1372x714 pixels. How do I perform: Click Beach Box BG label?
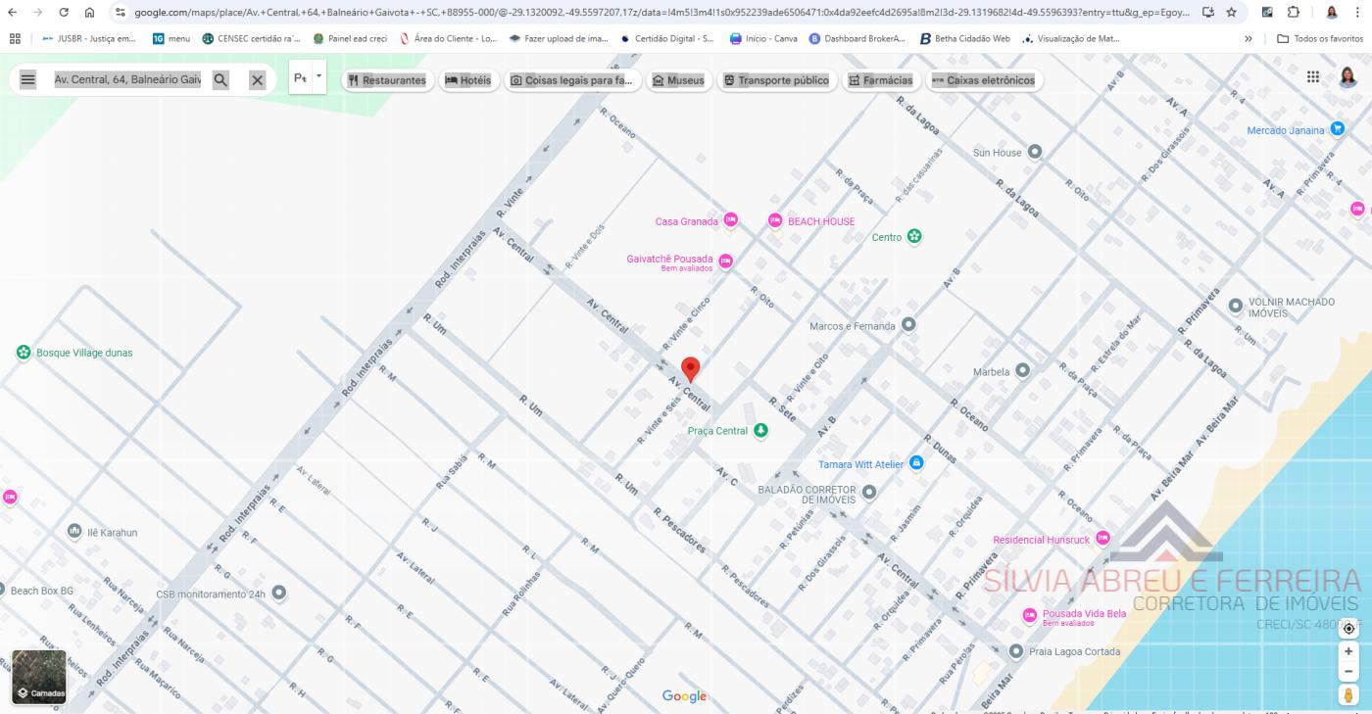[41, 591]
